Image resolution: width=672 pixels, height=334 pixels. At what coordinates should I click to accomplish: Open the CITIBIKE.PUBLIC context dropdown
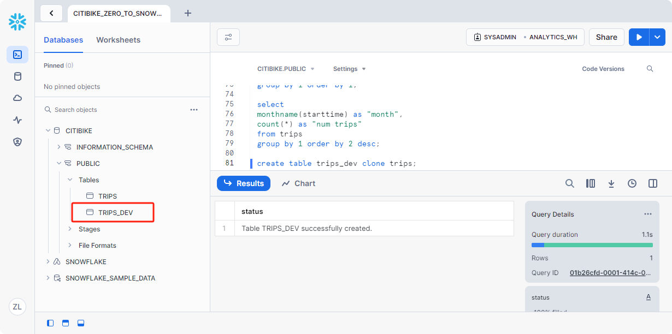point(286,69)
